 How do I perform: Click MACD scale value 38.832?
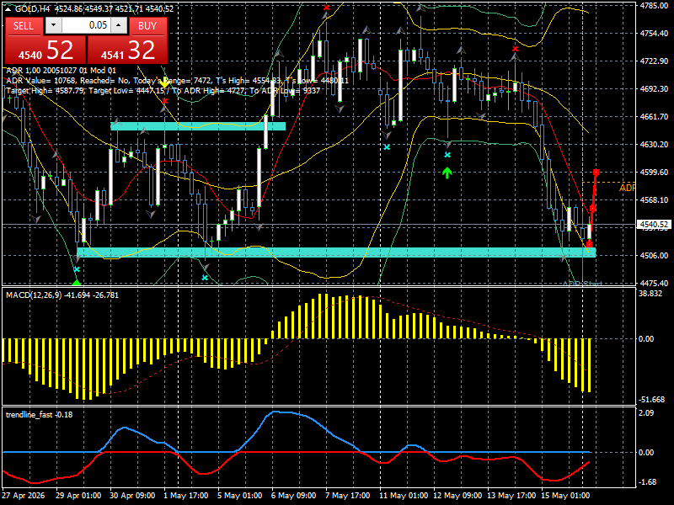(650, 293)
